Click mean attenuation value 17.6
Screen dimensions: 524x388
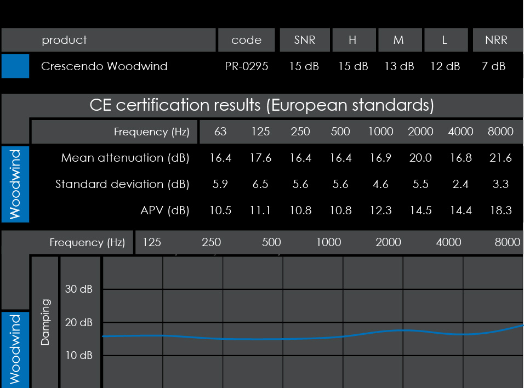click(261, 158)
